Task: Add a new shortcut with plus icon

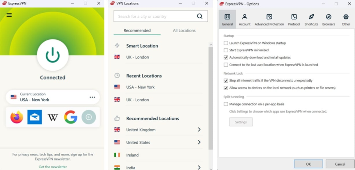Action: click(x=89, y=117)
